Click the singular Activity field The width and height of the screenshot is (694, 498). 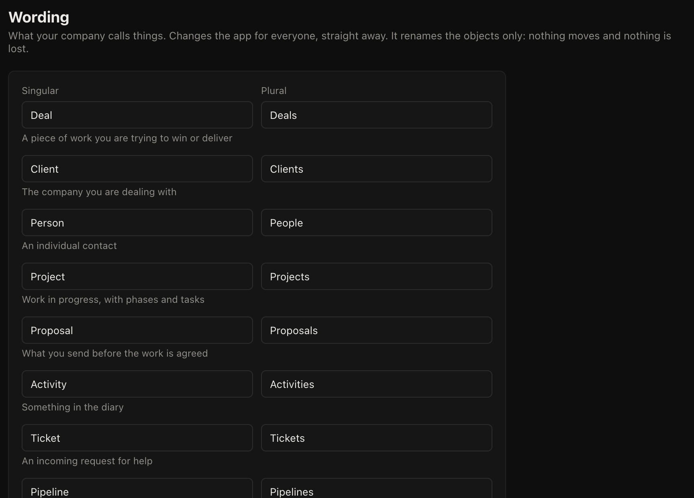coord(137,384)
